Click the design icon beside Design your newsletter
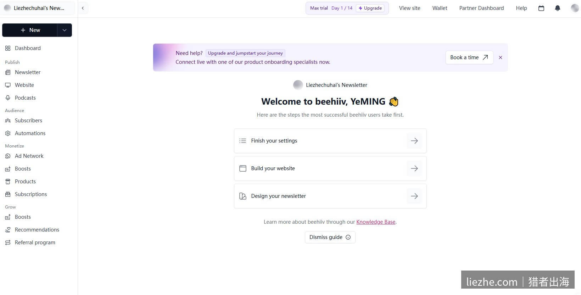Viewport: 581px width, 295px height. [x=243, y=196]
